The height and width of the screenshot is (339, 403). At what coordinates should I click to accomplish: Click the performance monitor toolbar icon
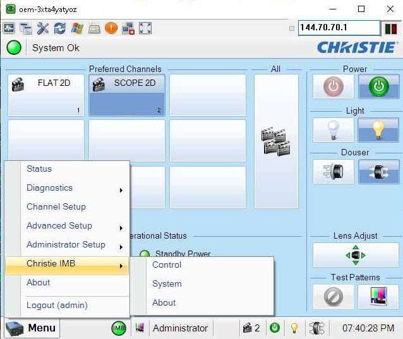9,28
